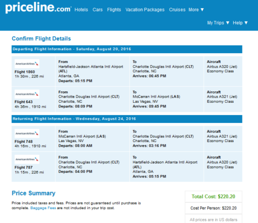Image resolution: width=258 pixels, height=223 pixels.
Task: Click American Airlines logo for Flight 787
Action: click(27, 159)
